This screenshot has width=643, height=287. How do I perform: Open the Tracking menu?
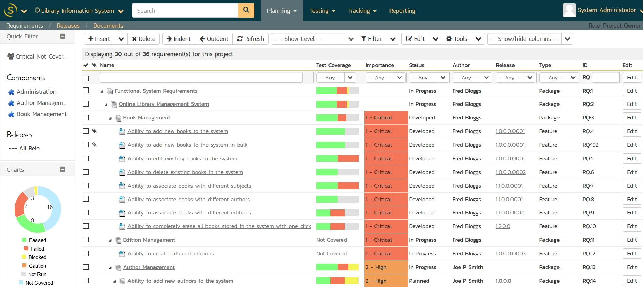(362, 11)
